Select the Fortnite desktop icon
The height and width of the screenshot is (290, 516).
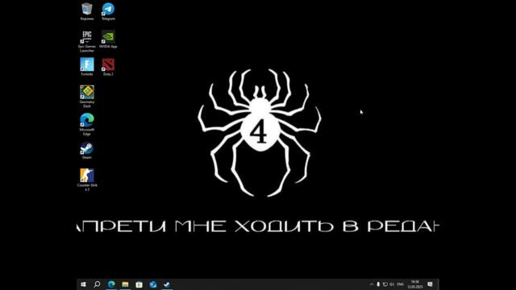tap(87, 67)
